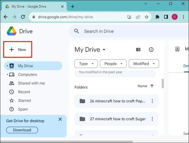Open the People filter dropdown

113,64
